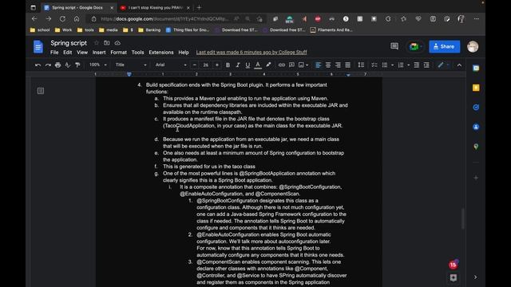
Task: Open the highlight color picker
Action: pos(268,65)
